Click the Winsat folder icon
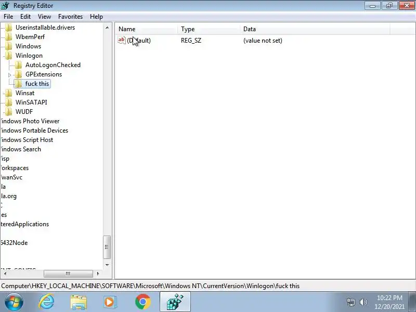The image size is (416, 312). 9,93
